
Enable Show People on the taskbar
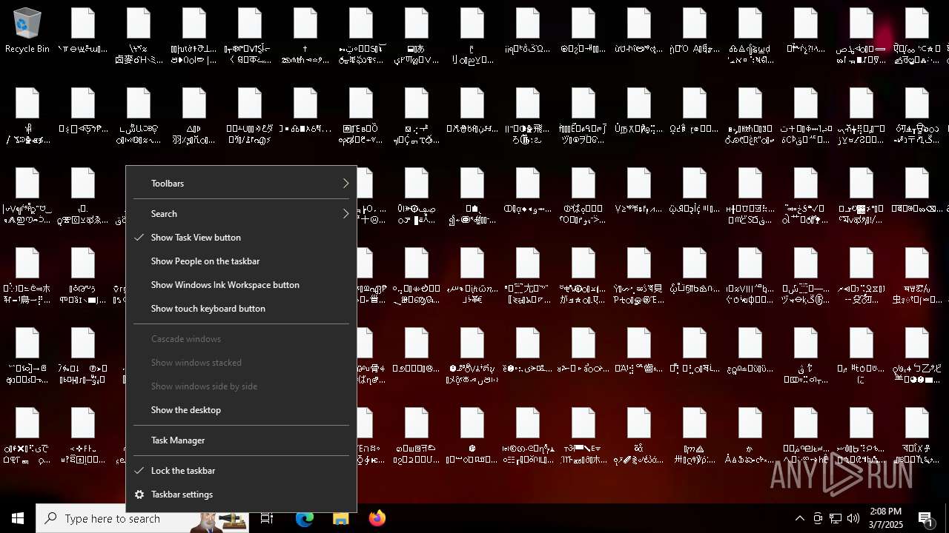click(241, 261)
